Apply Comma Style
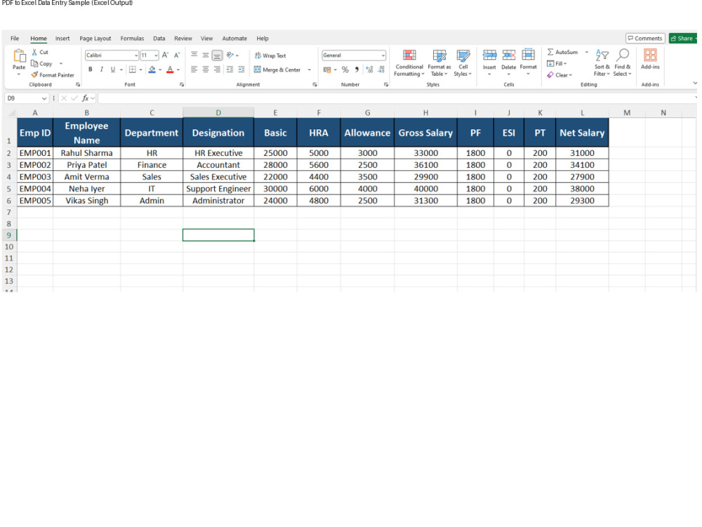Image resolution: width=702 pixels, height=527 pixels. pos(357,70)
